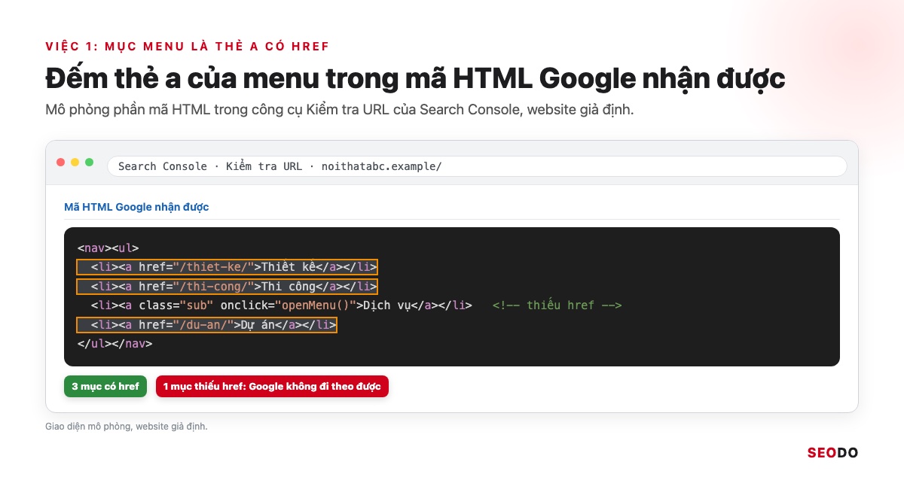Click the '<!-- thiếu href -->' comment
Screen dimensions: 904x477
tap(557, 305)
